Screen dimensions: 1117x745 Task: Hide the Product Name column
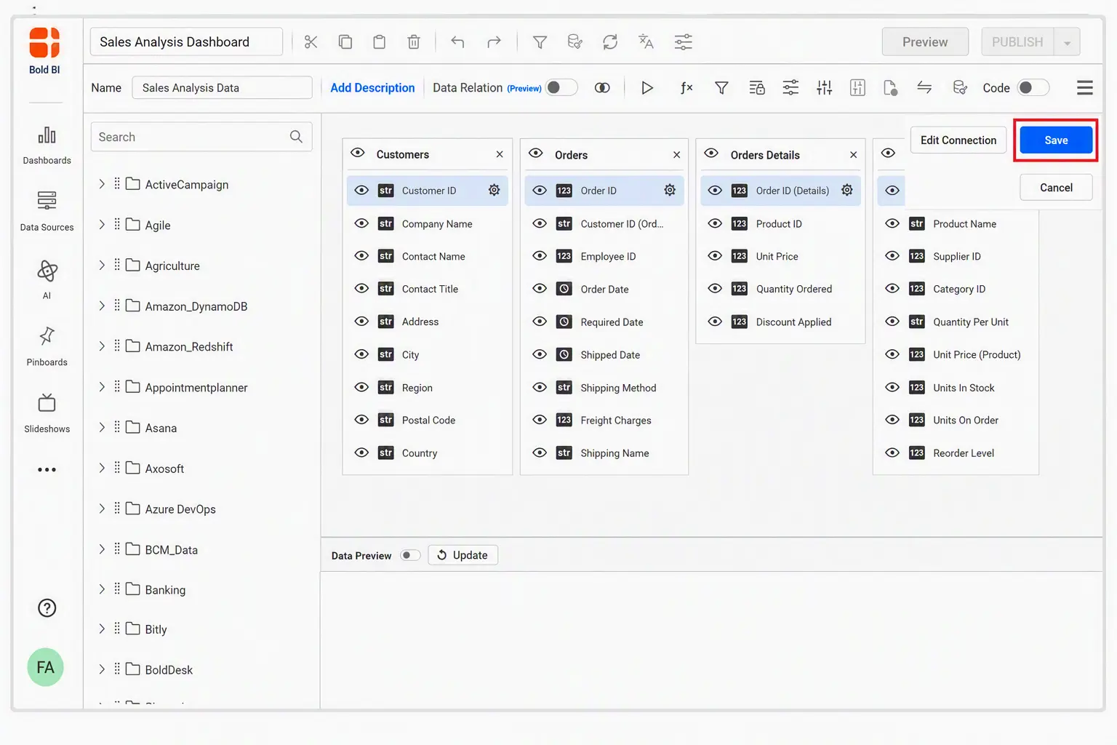(892, 223)
